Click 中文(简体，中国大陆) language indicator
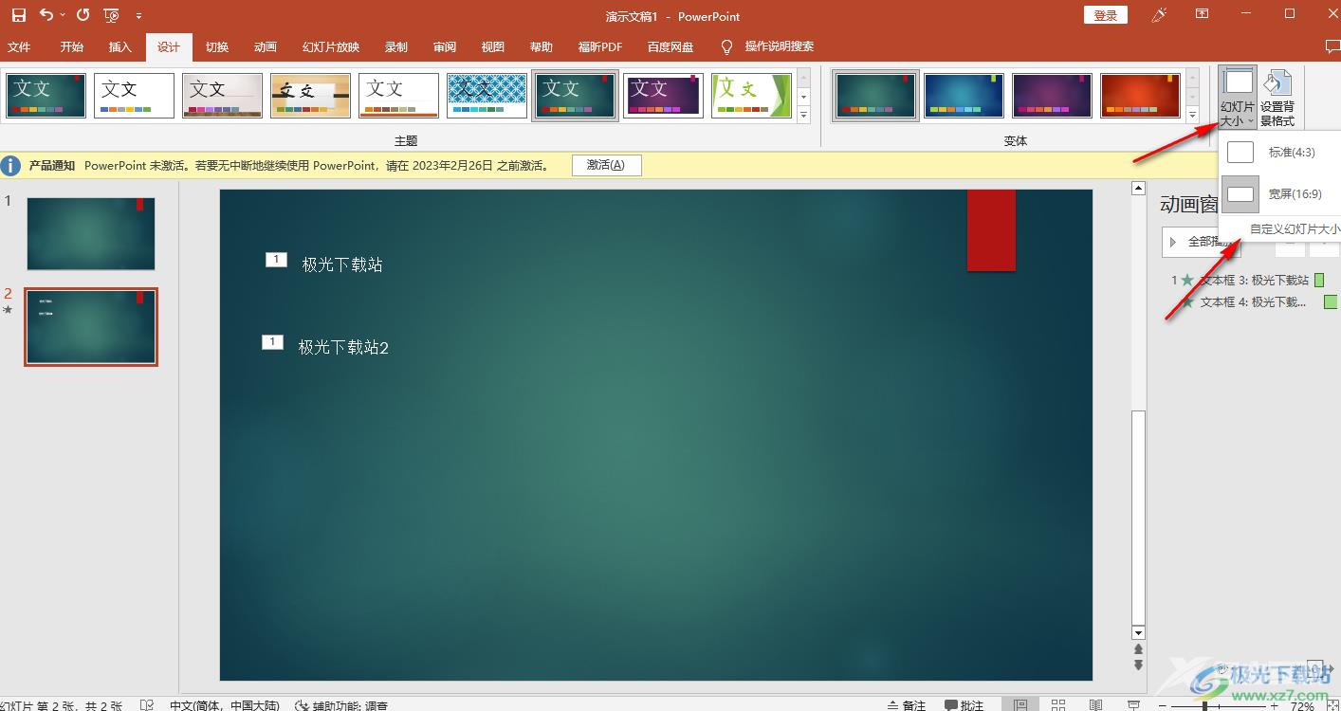The width and height of the screenshot is (1341, 711). (225, 705)
